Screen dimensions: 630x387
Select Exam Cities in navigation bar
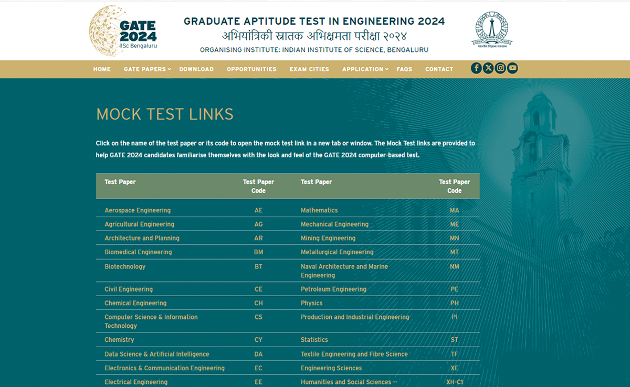(309, 69)
